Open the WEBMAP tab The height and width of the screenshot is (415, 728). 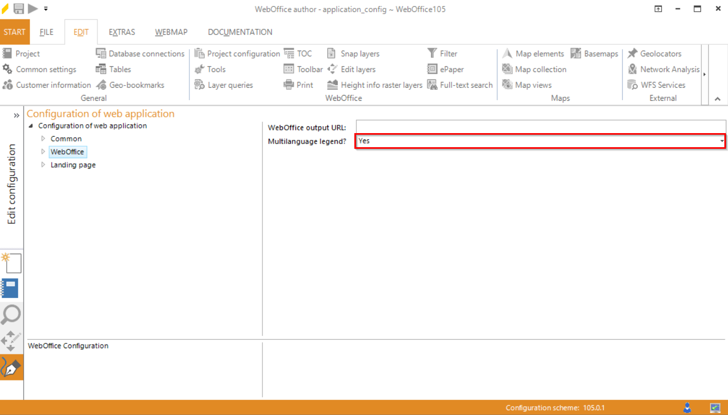171,32
